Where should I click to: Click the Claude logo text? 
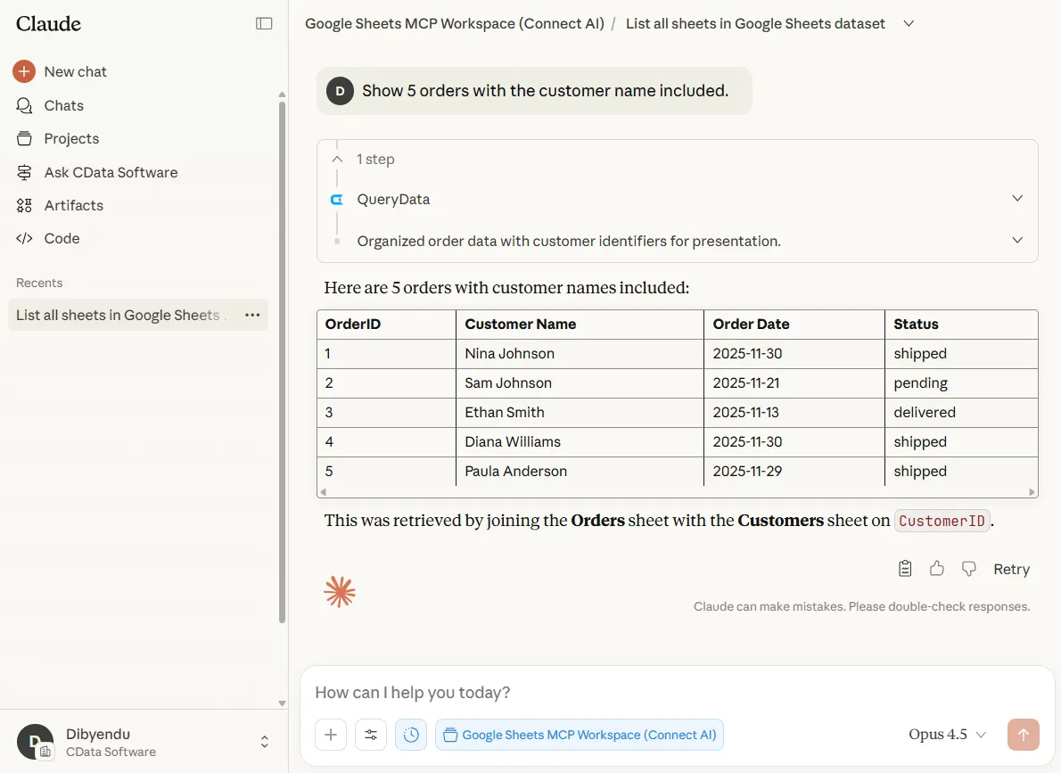point(48,24)
